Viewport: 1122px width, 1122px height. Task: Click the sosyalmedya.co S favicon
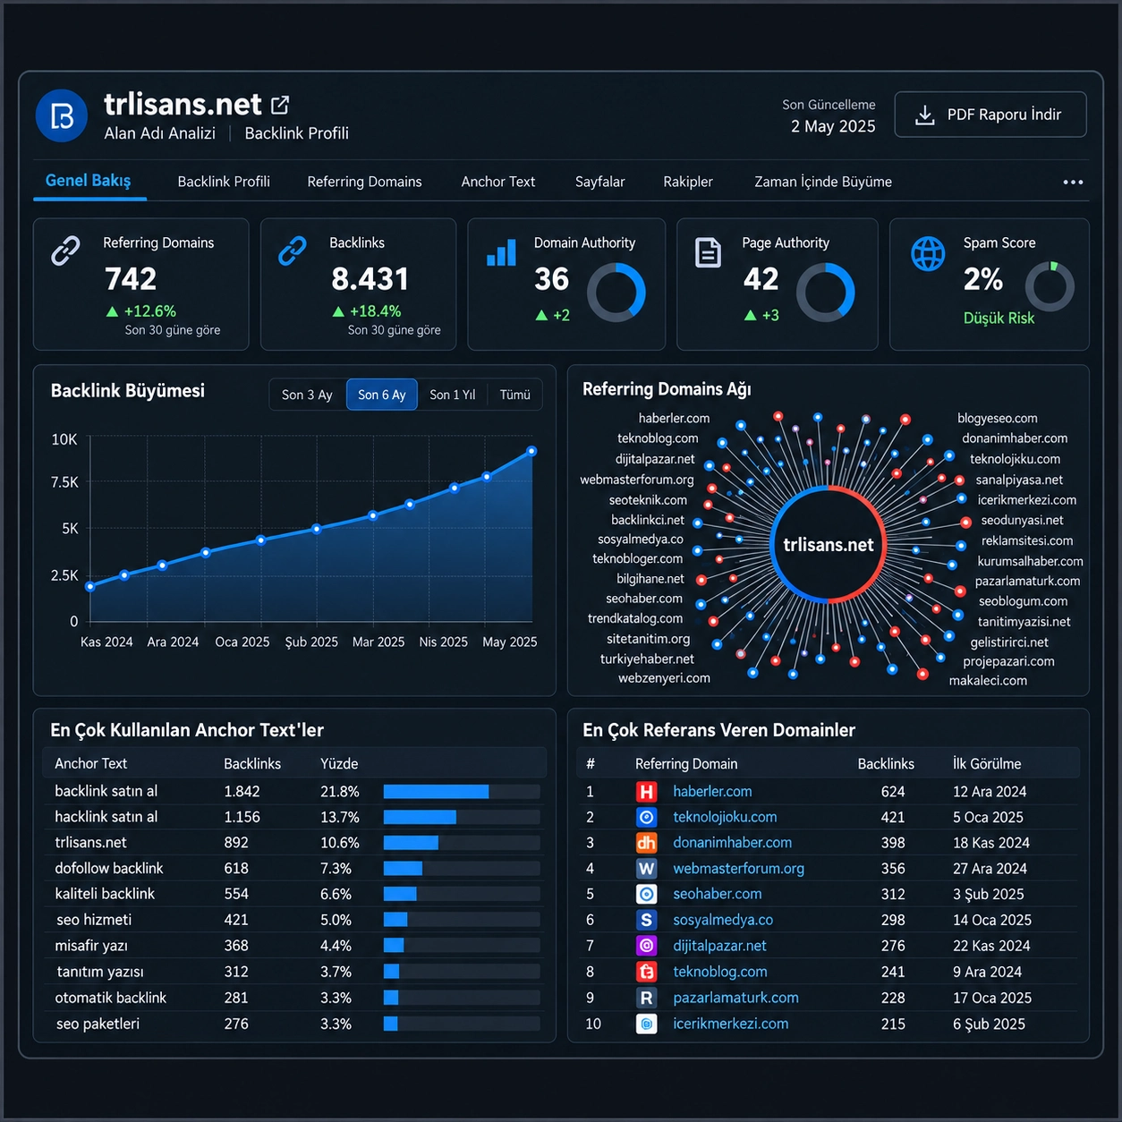[646, 920]
